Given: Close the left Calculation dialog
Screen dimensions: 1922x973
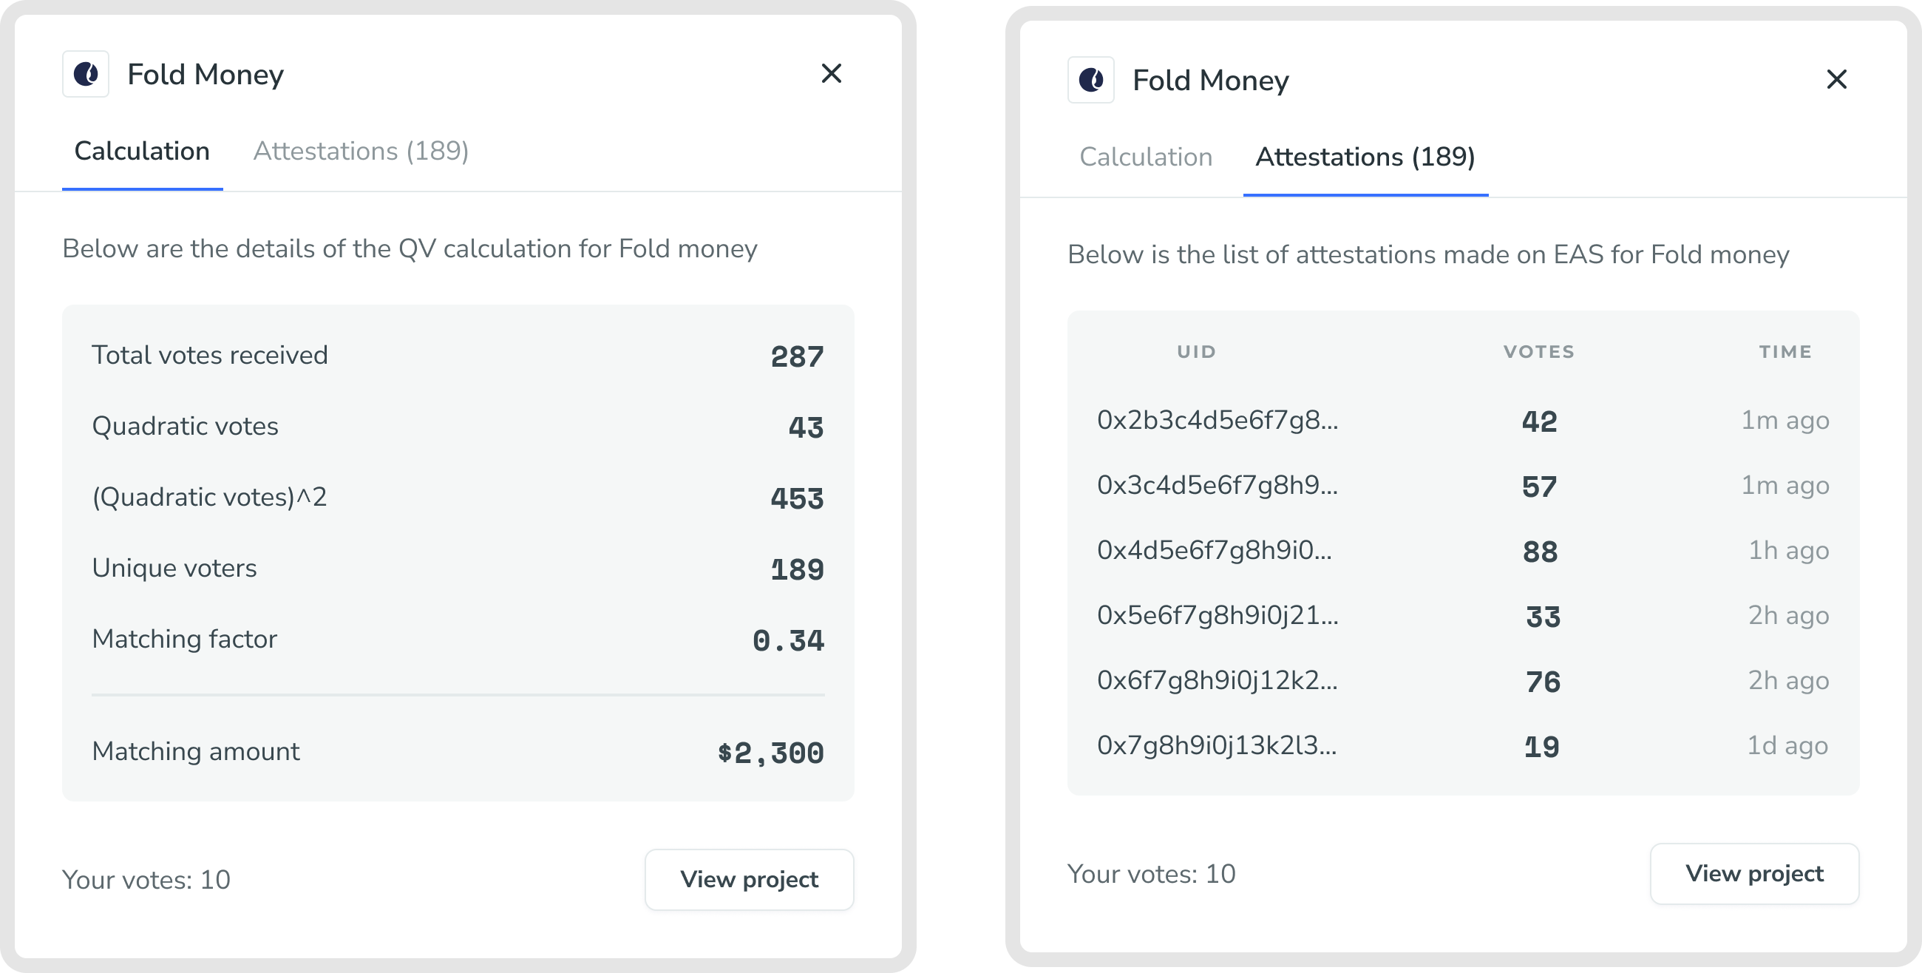Looking at the screenshot, I should tap(831, 74).
